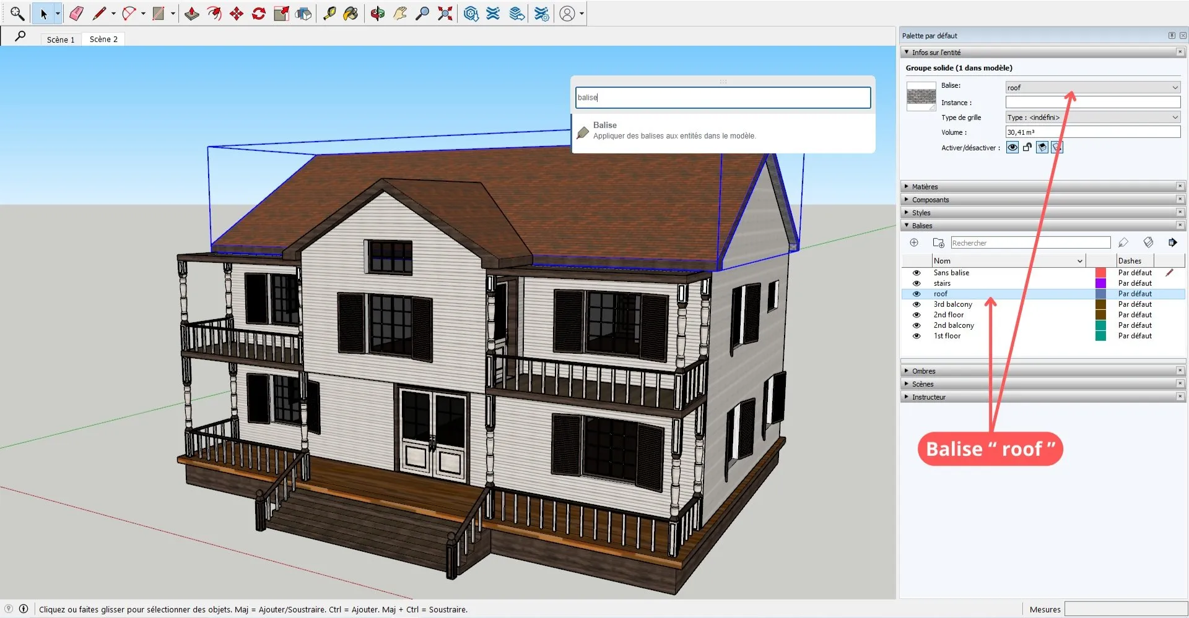
Task: Toggle visibility of the stairs tag
Action: click(x=917, y=283)
